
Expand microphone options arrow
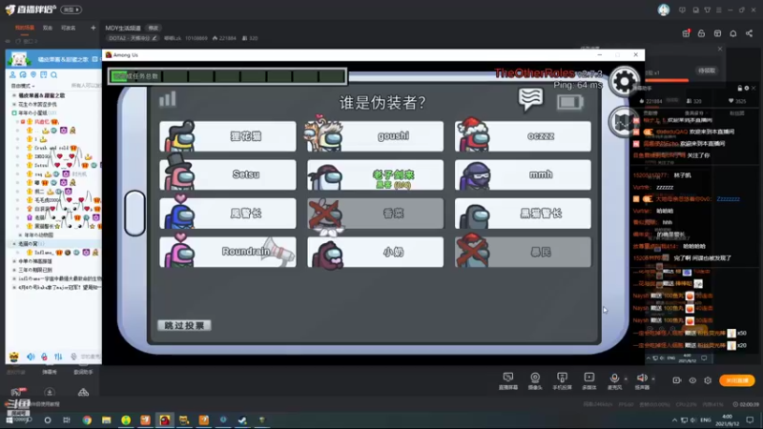(626, 378)
